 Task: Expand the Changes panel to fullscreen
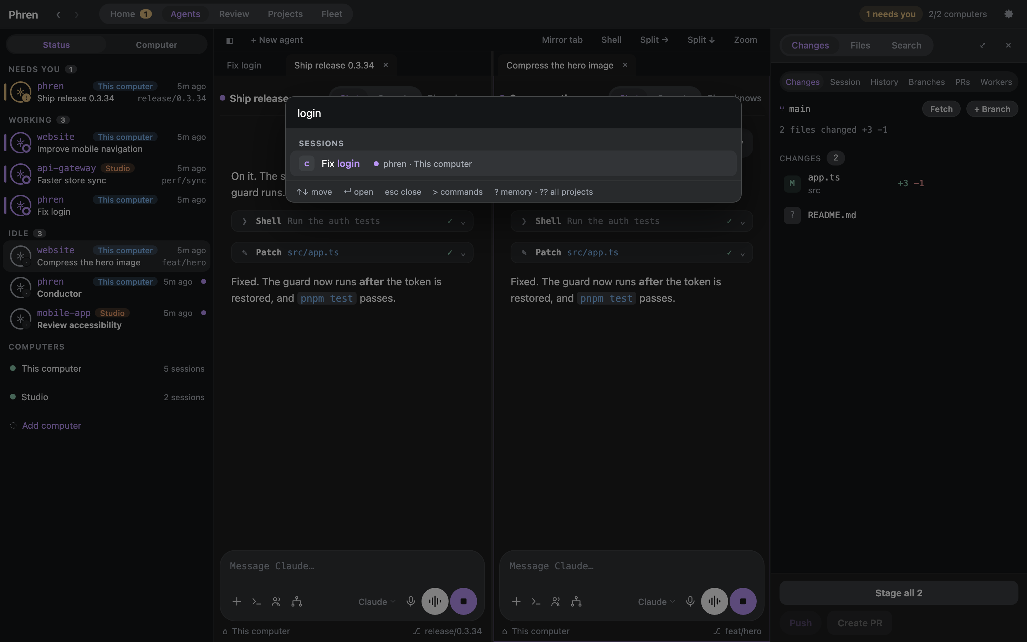coord(982,45)
